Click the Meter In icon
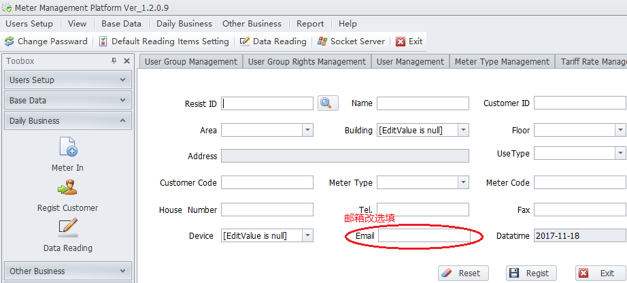The image size is (627, 283). [x=67, y=147]
